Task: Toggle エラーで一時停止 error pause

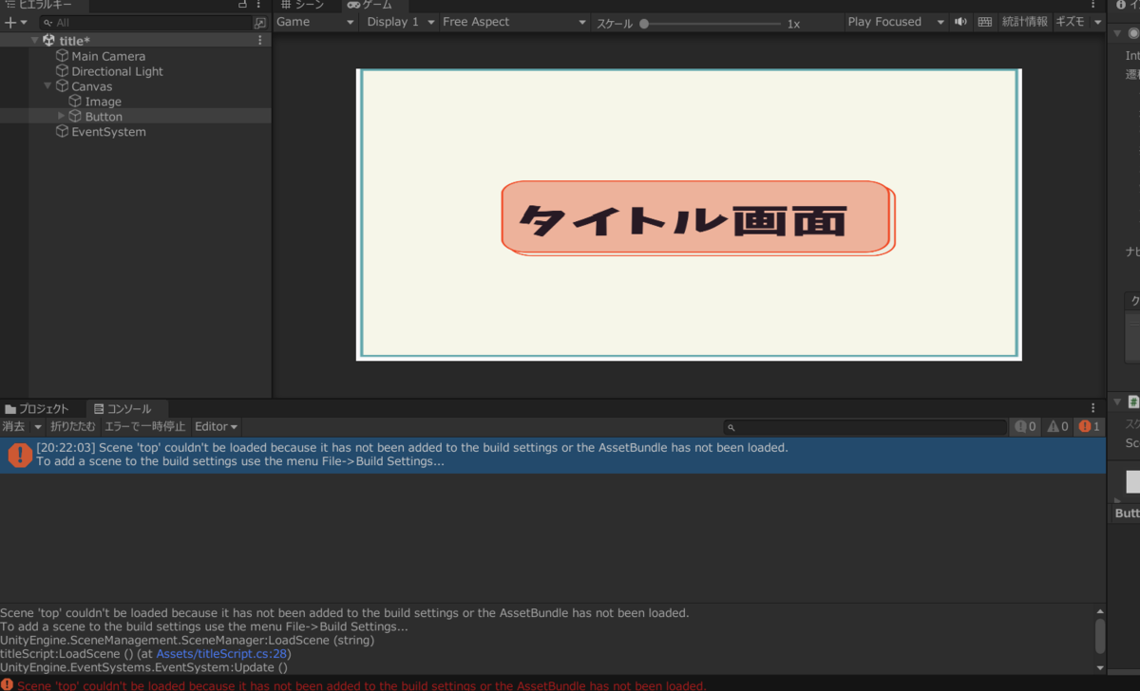Action: pos(145,426)
